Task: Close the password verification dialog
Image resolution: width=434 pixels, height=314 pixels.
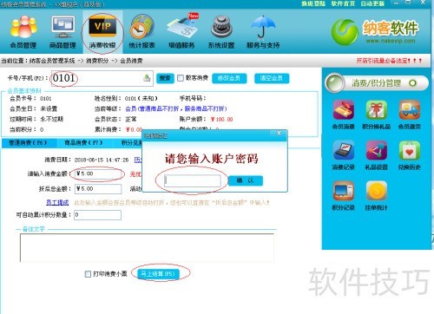Action: [279, 133]
